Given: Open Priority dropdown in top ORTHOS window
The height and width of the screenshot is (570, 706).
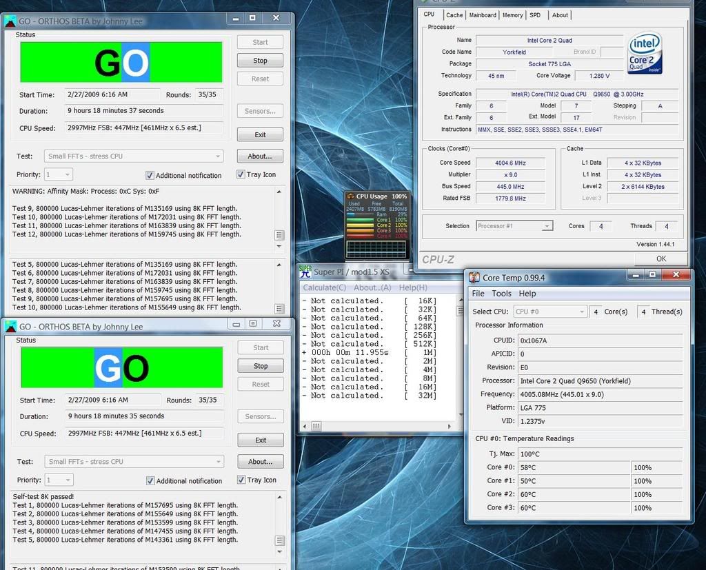Looking at the screenshot, I should coord(59,174).
